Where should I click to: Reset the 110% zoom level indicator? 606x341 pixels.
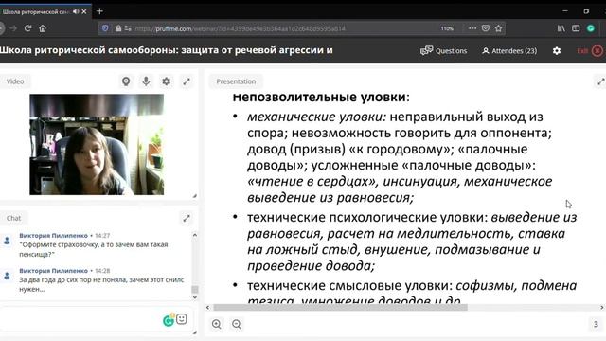tap(447, 28)
